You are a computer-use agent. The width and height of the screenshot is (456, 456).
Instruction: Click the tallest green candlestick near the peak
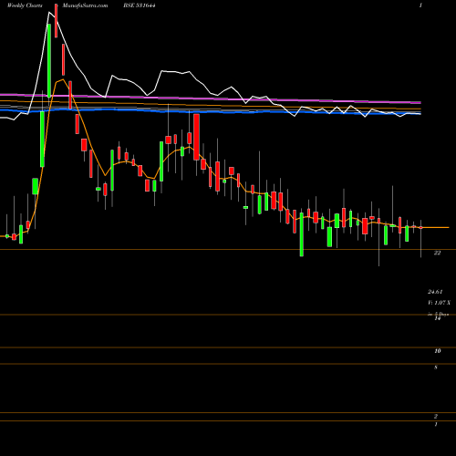coord(49,60)
